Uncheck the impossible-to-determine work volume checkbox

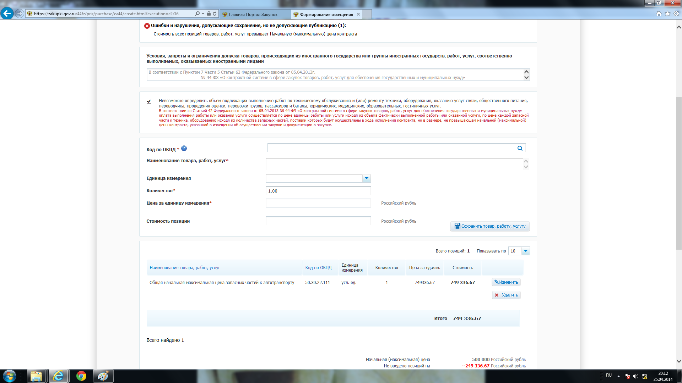[149, 101]
